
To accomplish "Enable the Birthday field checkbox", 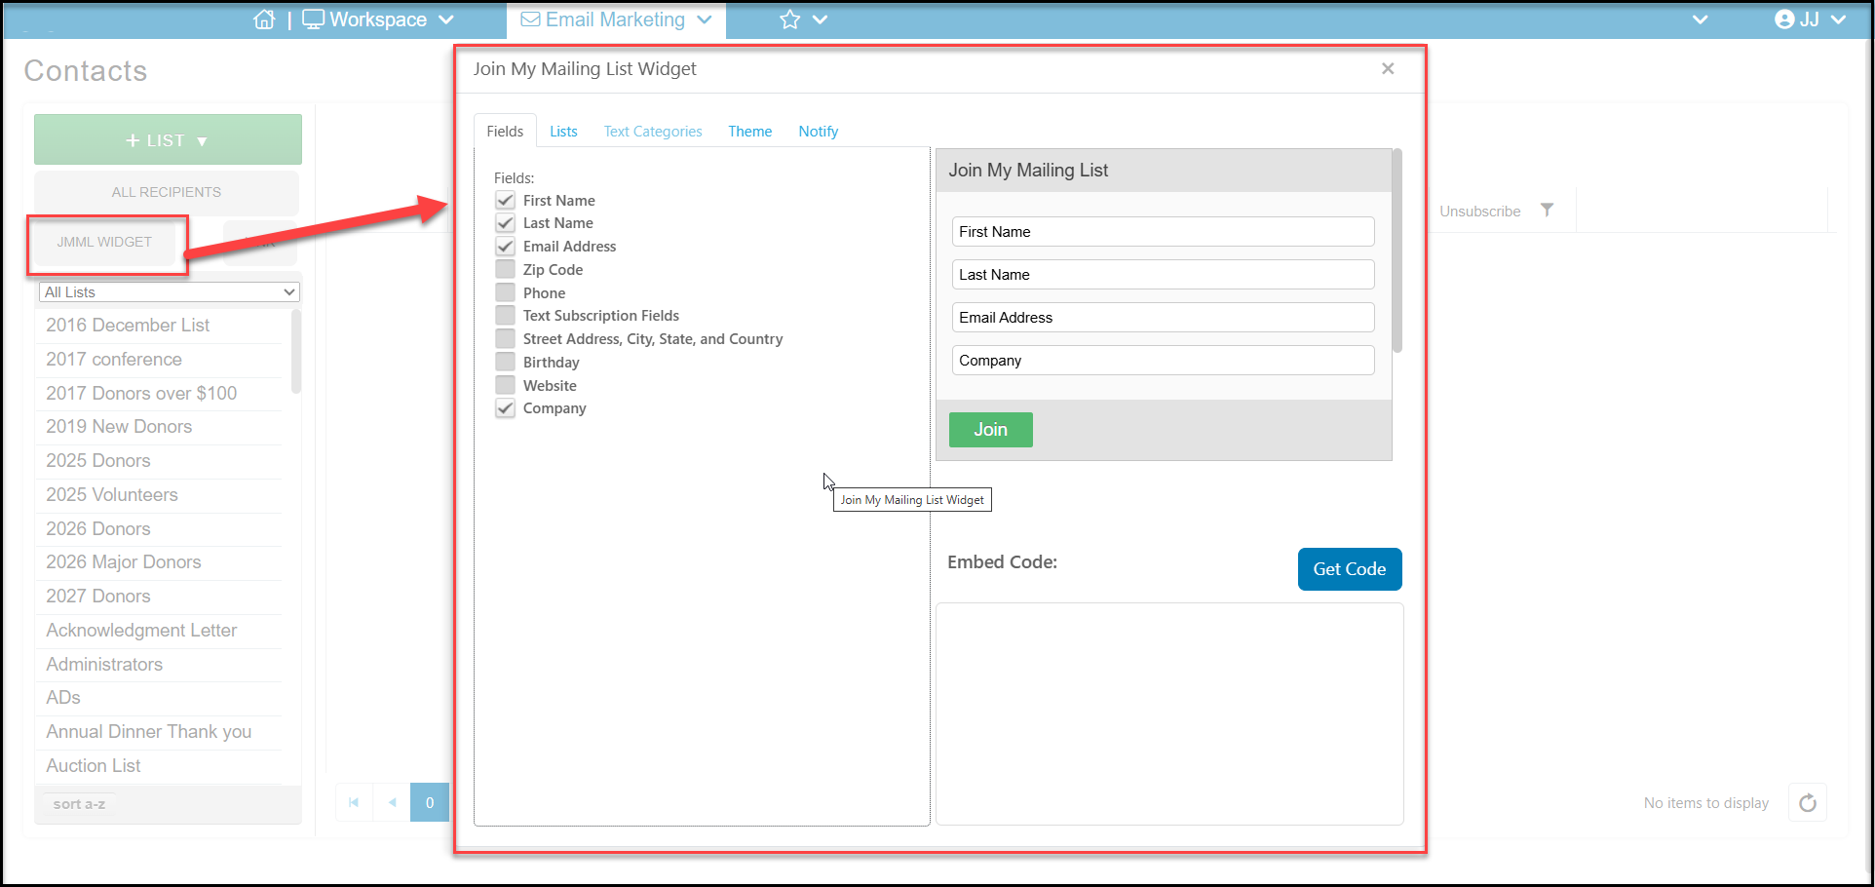I will tap(505, 362).
